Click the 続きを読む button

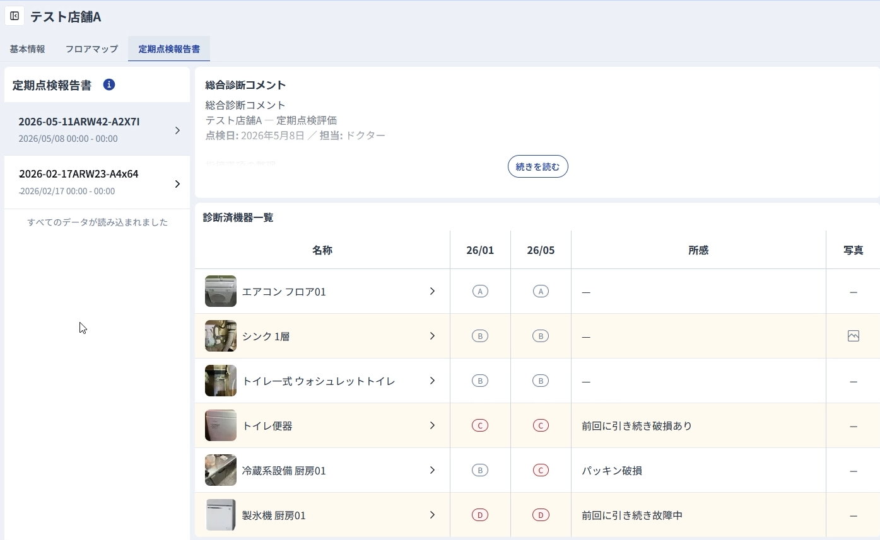pos(538,166)
